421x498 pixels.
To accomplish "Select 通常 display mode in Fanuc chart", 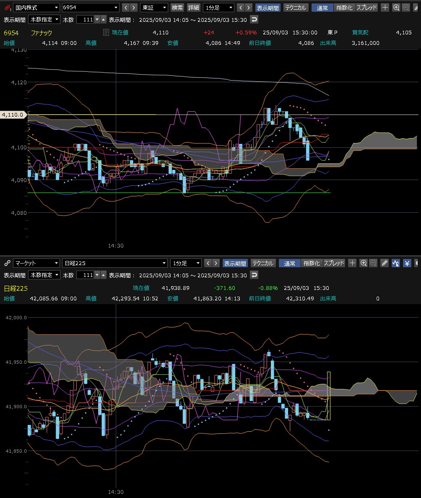I will tap(322, 7).
